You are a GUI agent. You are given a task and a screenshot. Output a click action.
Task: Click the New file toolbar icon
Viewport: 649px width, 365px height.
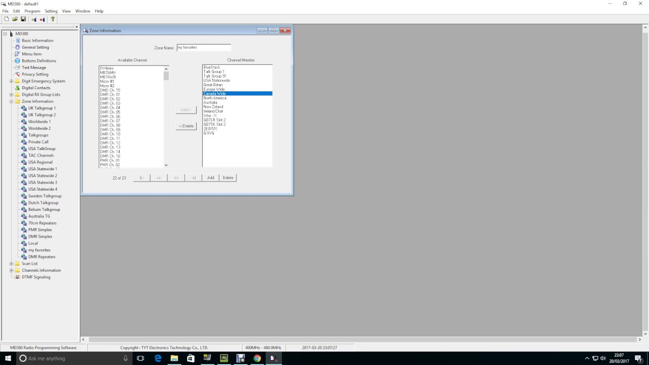(x=7, y=19)
